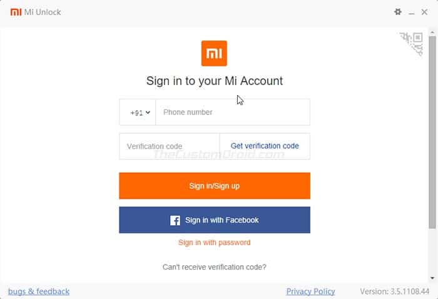Click the Mi Unlock title bar logo
The image size is (438, 299).
pos(16,12)
